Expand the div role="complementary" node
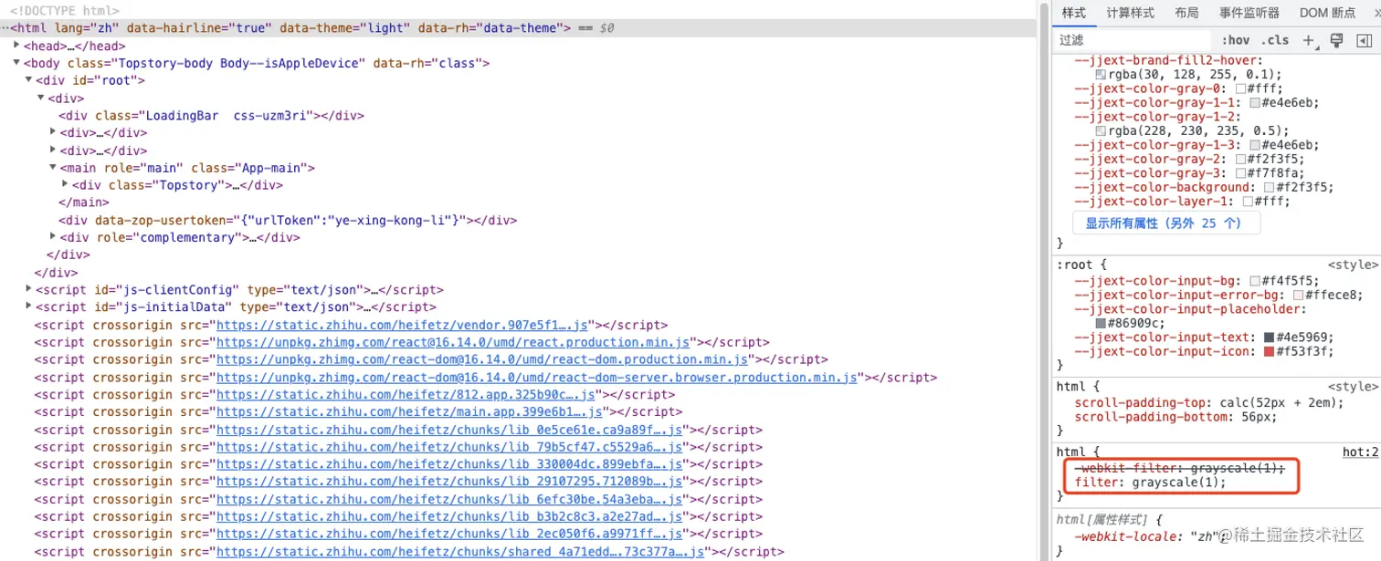Image resolution: width=1381 pixels, height=561 pixels. (53, 237)
